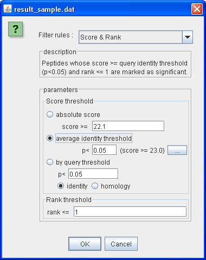Click the average identity p< field
Viewport: 206px width, 260px height.
104,150
